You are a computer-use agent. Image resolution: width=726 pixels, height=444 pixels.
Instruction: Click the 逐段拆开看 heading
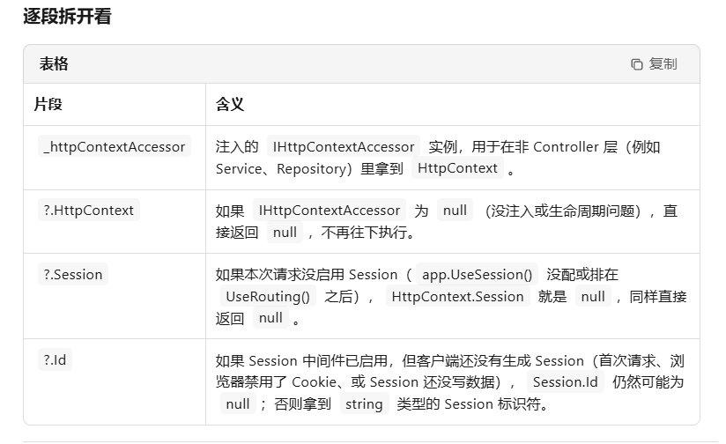point(67,16)
